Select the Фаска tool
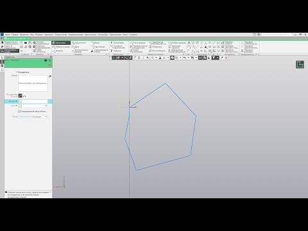Viewport: 308px width, 231px height. tap(95, 43)
